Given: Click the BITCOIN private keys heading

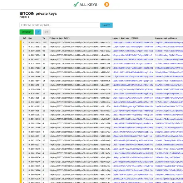Looking at the screenshot, I should (x=38, y=14).
